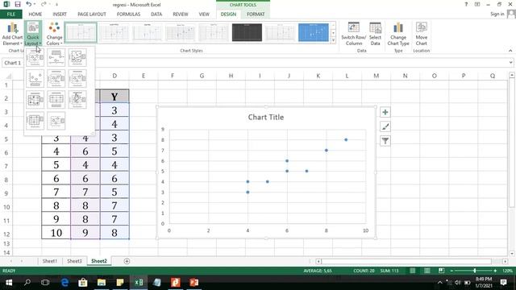Collapse the ribbon with the caret
Viewport: 516px width, 290px height.
[510, 51]
